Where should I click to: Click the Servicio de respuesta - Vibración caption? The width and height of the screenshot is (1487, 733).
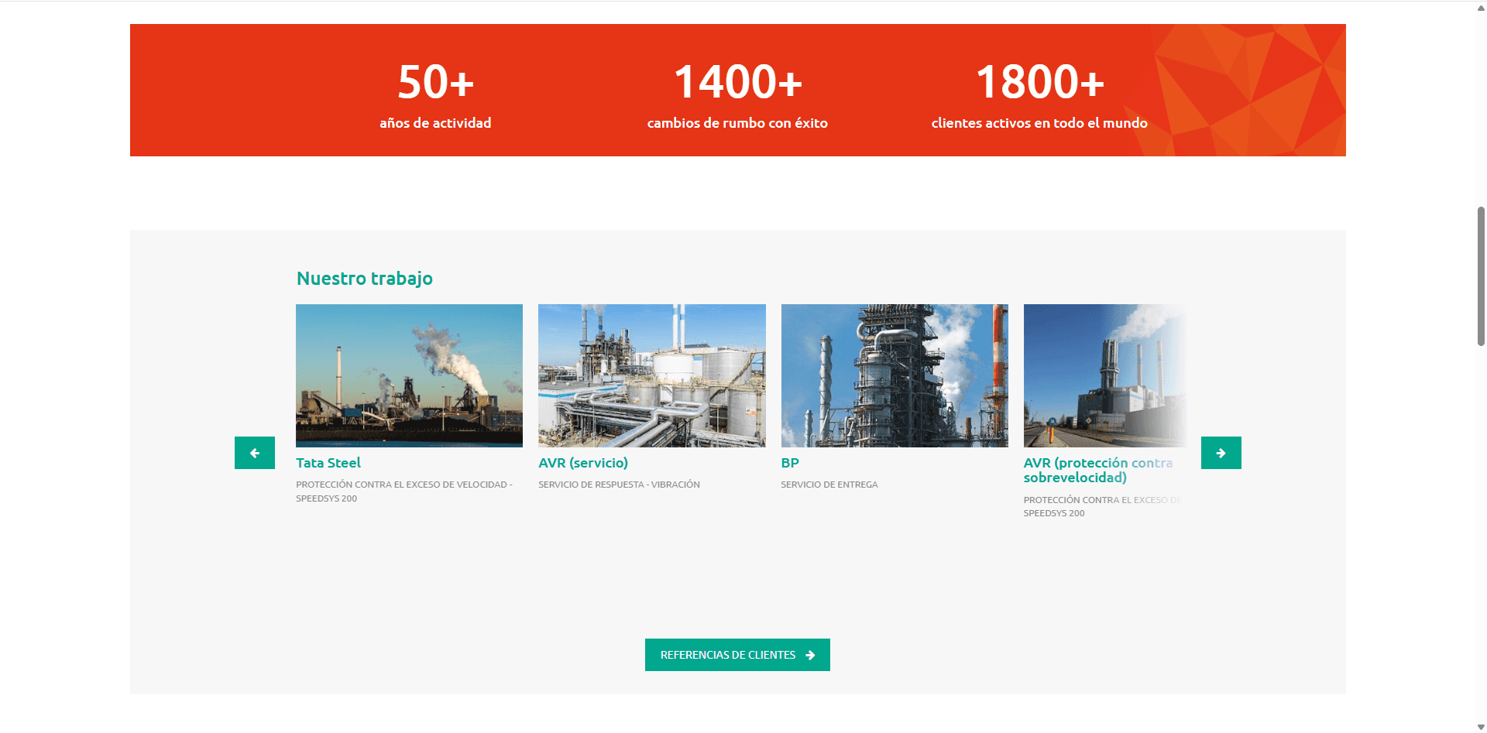[x=619, y=485]
